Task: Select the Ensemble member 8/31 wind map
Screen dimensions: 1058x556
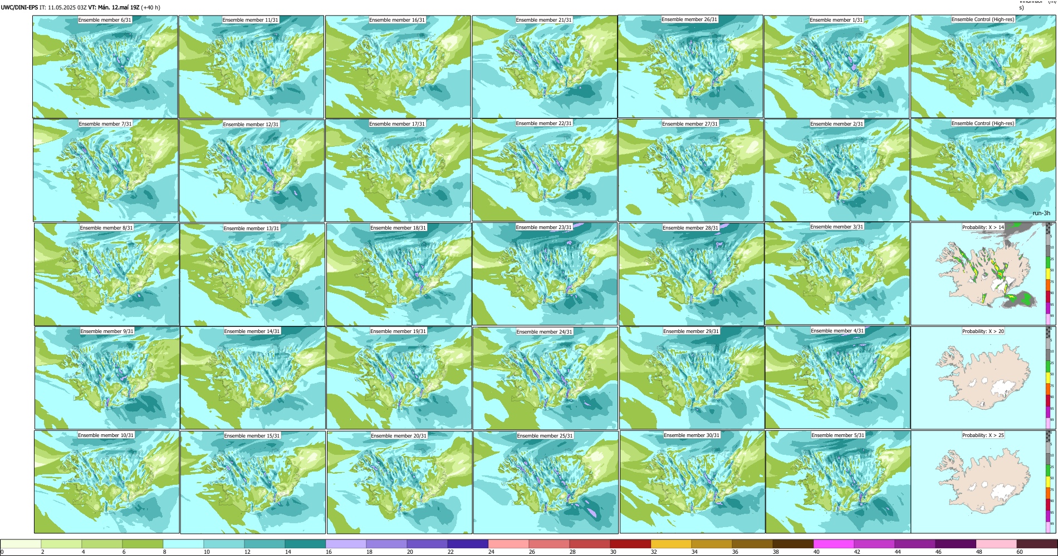Action: (x=107, y=275)
